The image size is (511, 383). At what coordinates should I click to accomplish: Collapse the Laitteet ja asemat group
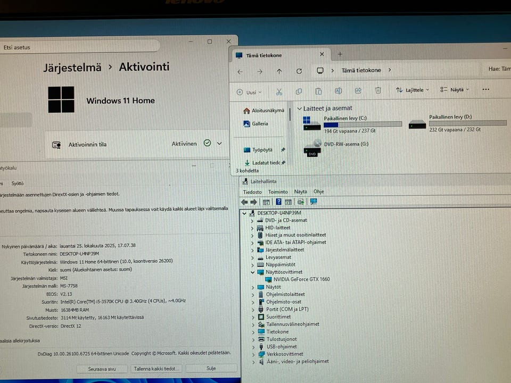pos(300,109)
